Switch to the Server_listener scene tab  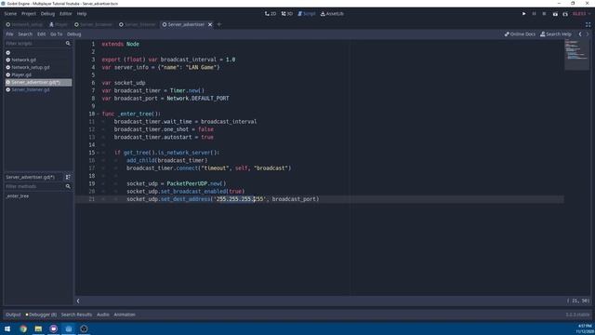(138, 24)
